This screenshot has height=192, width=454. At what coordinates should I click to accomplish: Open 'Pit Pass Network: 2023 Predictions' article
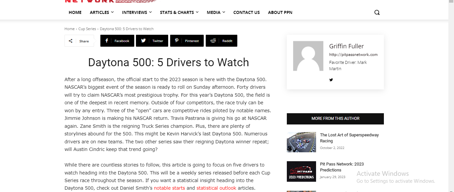coord(342,167)
